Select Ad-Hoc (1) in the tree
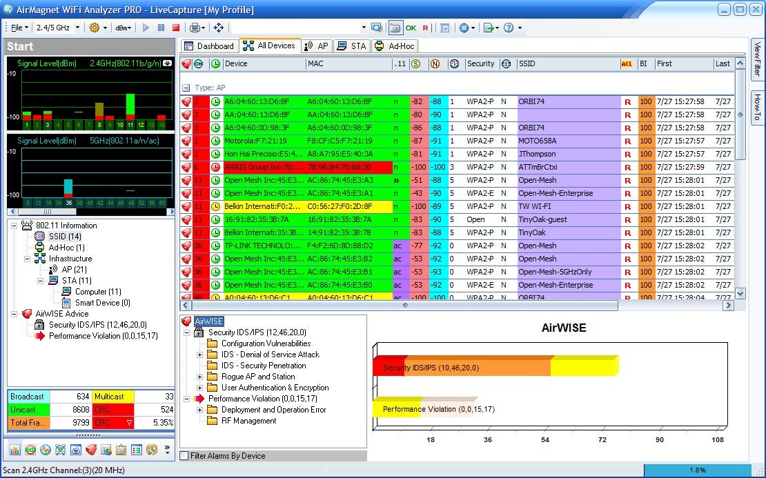Viewport: 766px width, 478px height. (x=66, y=248)
